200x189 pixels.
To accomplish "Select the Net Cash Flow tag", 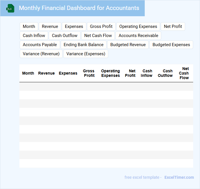I will [x=98, y=36].
